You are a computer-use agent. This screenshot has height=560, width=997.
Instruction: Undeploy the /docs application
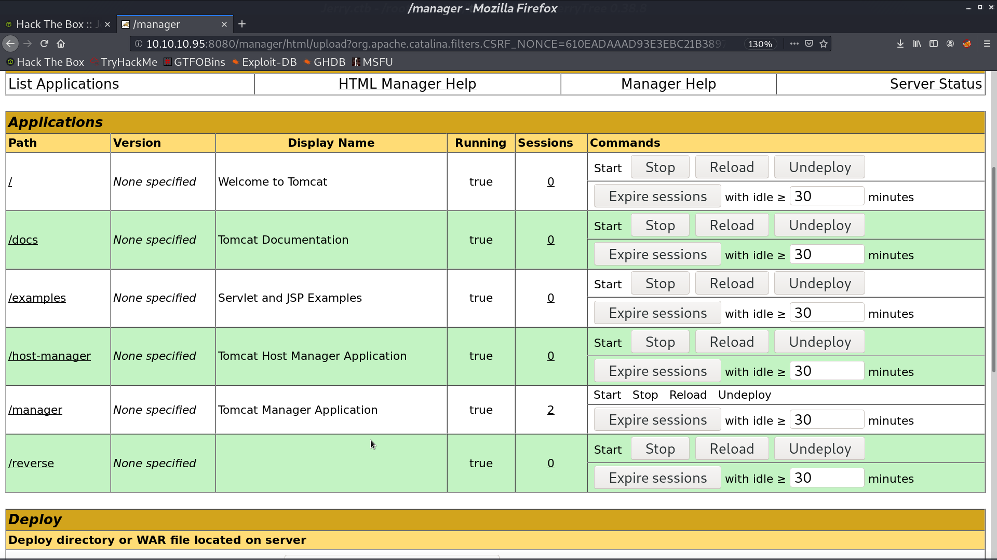pos(820,226)
